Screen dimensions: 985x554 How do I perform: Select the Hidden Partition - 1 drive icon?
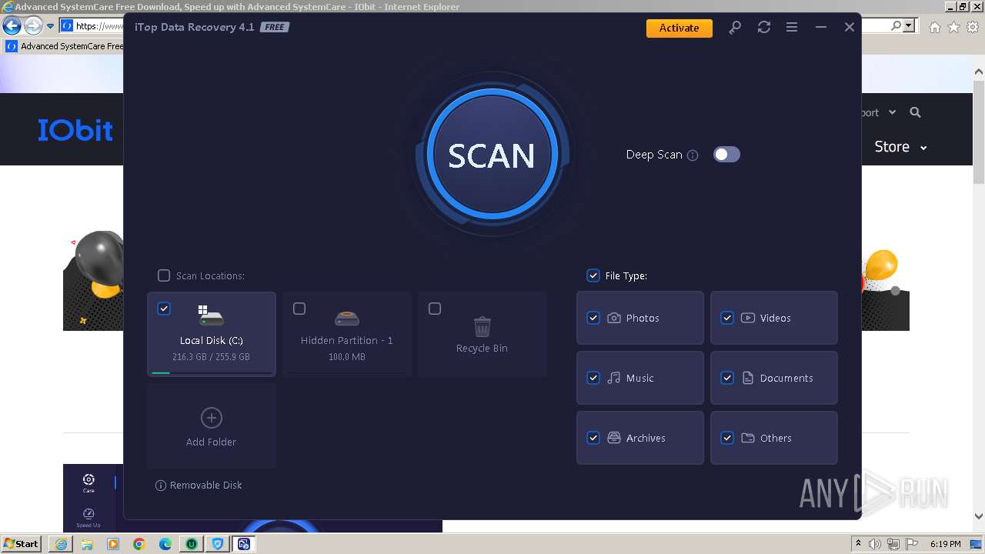(x=347, y=318)
